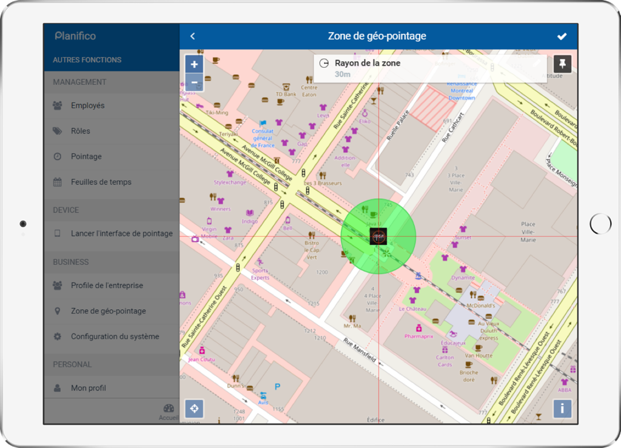Screen dimensions: 621x448
Task: Click the Jean Coutu pharmacy map icon
Action: pyautogui.click(x=202, y=350)
